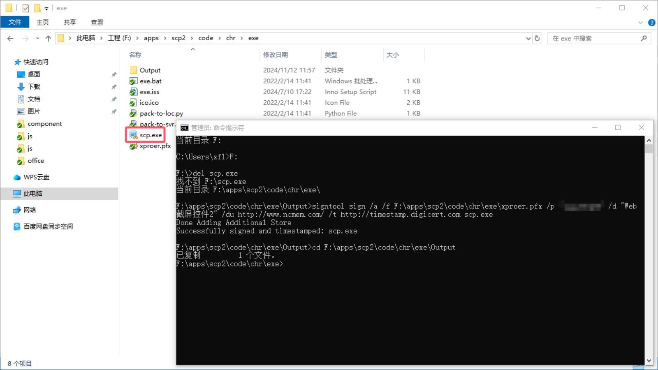Select the xproer.pfx certificate file

(x=155, y=146)
